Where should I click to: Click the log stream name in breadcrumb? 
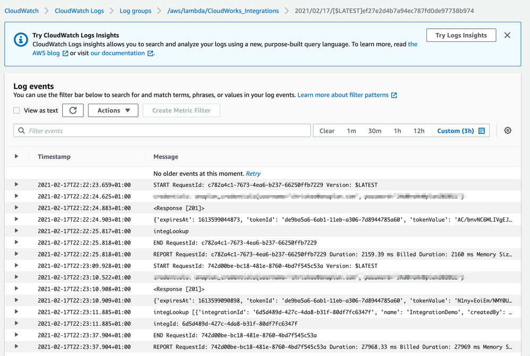384,11
